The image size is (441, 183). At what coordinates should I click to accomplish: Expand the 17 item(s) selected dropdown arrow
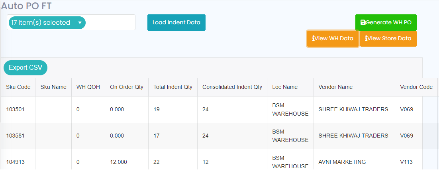pyautogui.click(x=80, y=23)
